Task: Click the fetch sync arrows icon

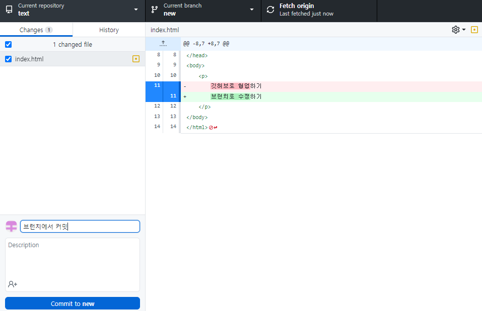Action: (270, 10)
